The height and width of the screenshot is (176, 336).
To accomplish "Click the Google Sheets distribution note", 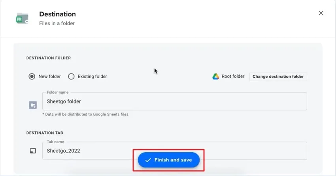I will tap(86, 114).
